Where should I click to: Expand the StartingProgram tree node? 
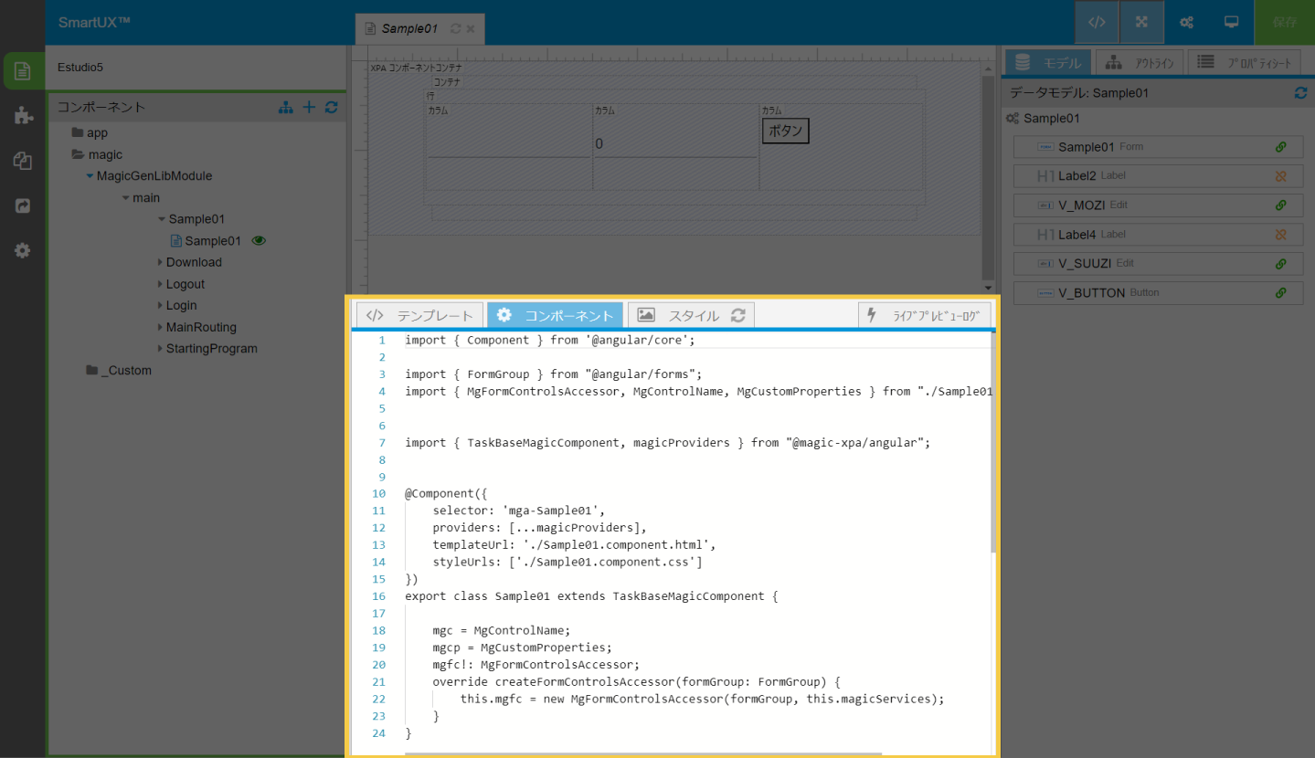pos(160,349)
